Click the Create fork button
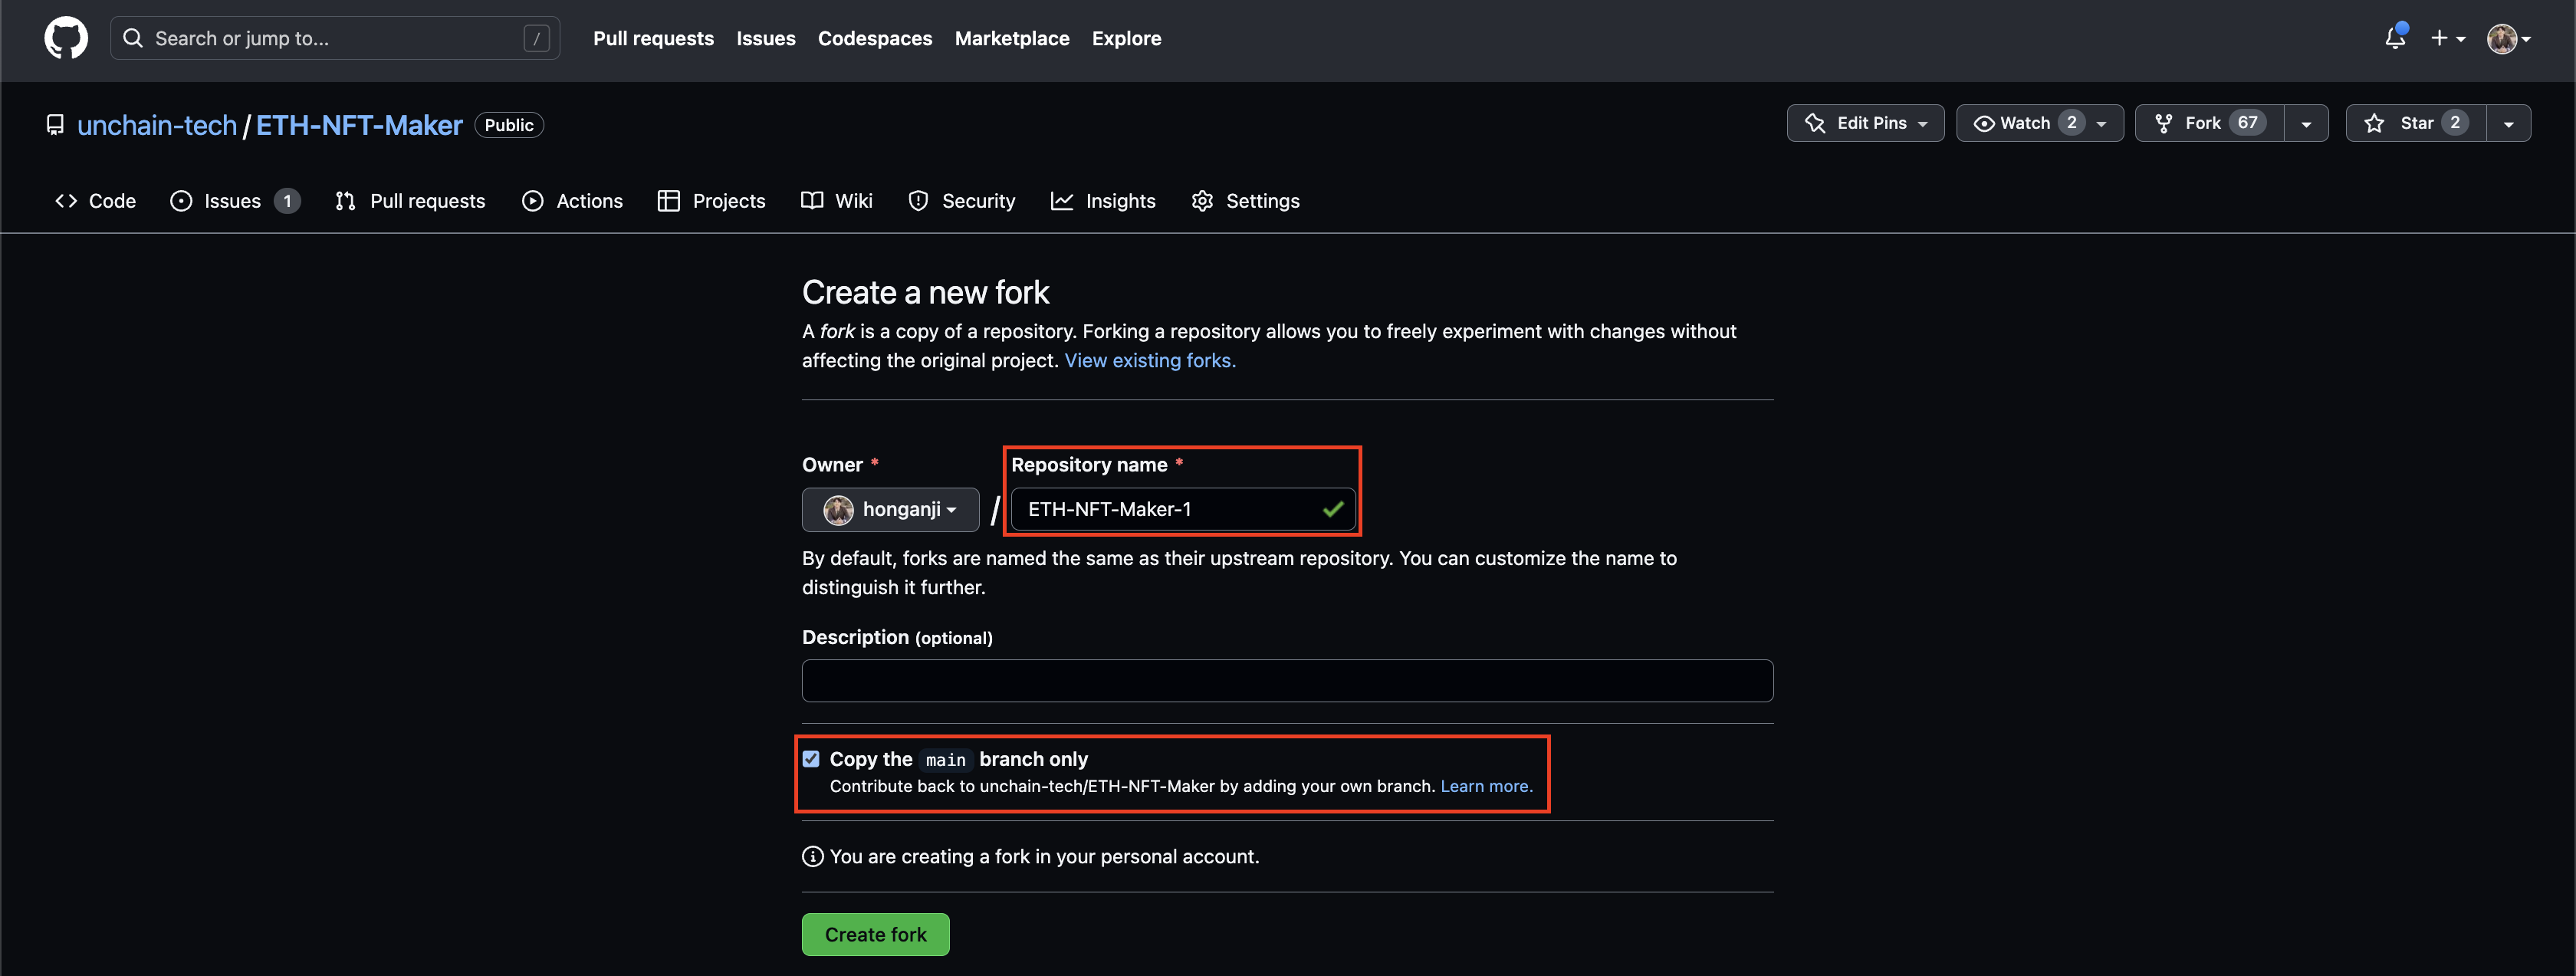 point(876,934)
